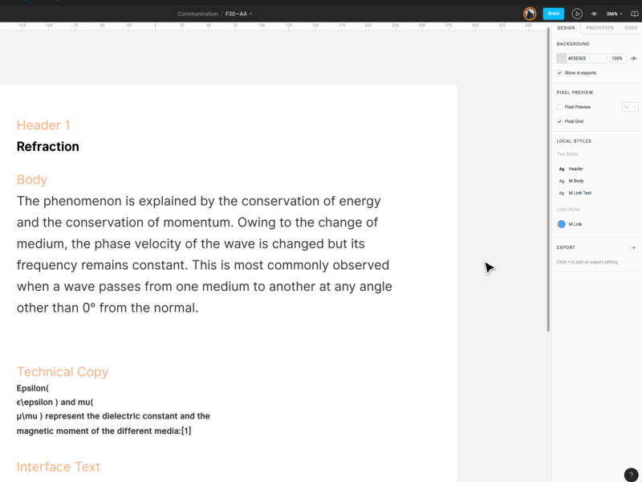Switch to the Code tab
The height and width of the screenshot is (482, 642).
click(x=631, y=28)
